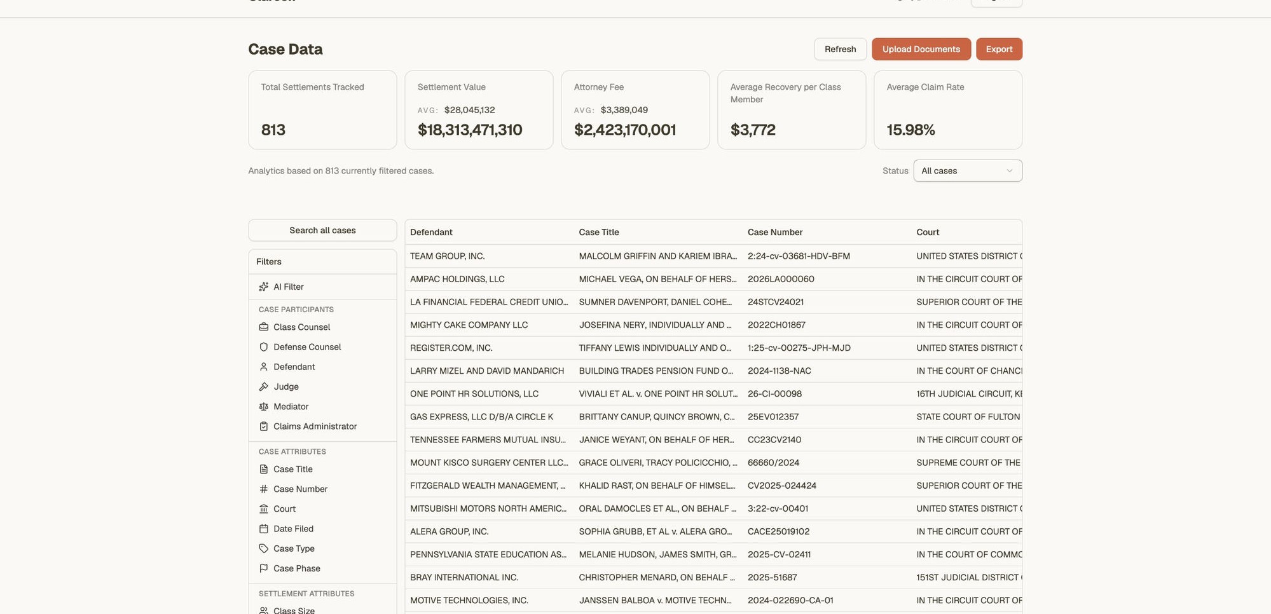Select ONE POINT HR SOLUTIONS, LLC row

[x=713, y=393]
